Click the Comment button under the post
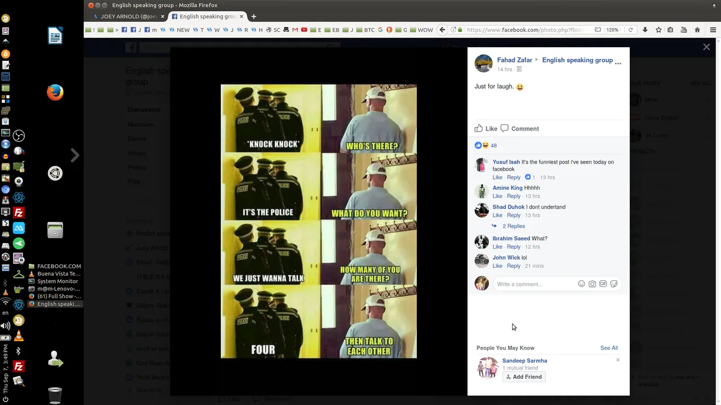Viewport: 721px width, 405px height. [x=520, y=128]
